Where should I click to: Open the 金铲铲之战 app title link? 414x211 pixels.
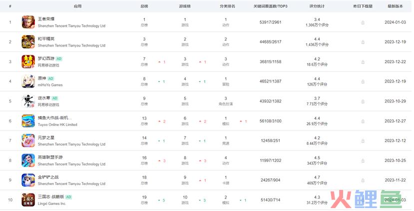[x=48, y=177]
